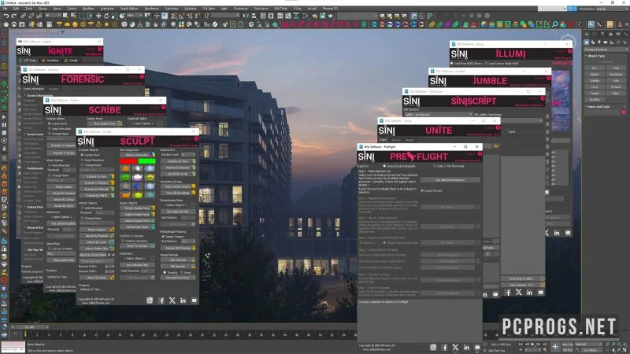This screenshot has height=354, width=630.
Task: Open the selection filter dropdown
Action: (x=53, y=16)
